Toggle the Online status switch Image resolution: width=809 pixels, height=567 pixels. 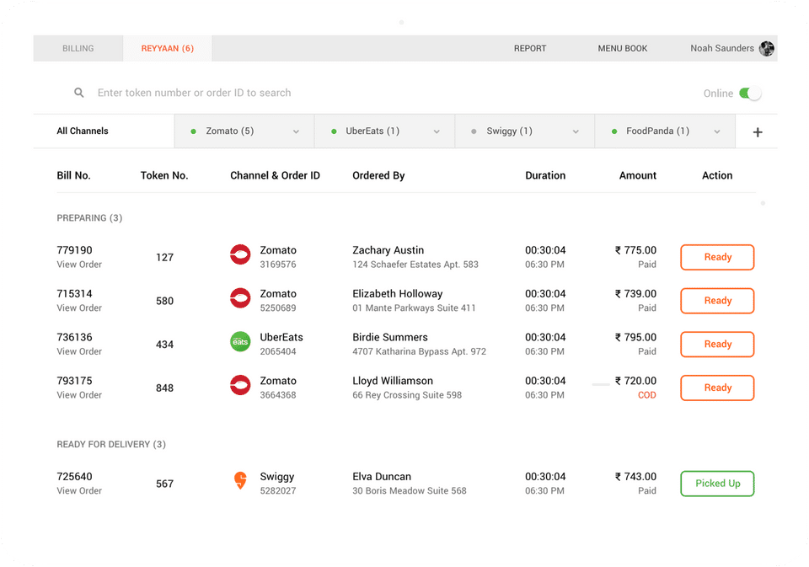pos(750,94)
